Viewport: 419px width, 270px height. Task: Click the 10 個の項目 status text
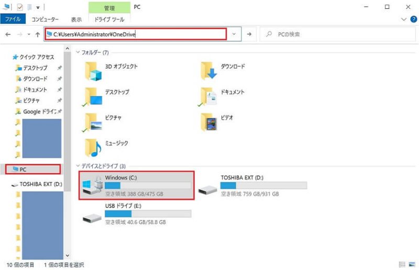(20, 265)
